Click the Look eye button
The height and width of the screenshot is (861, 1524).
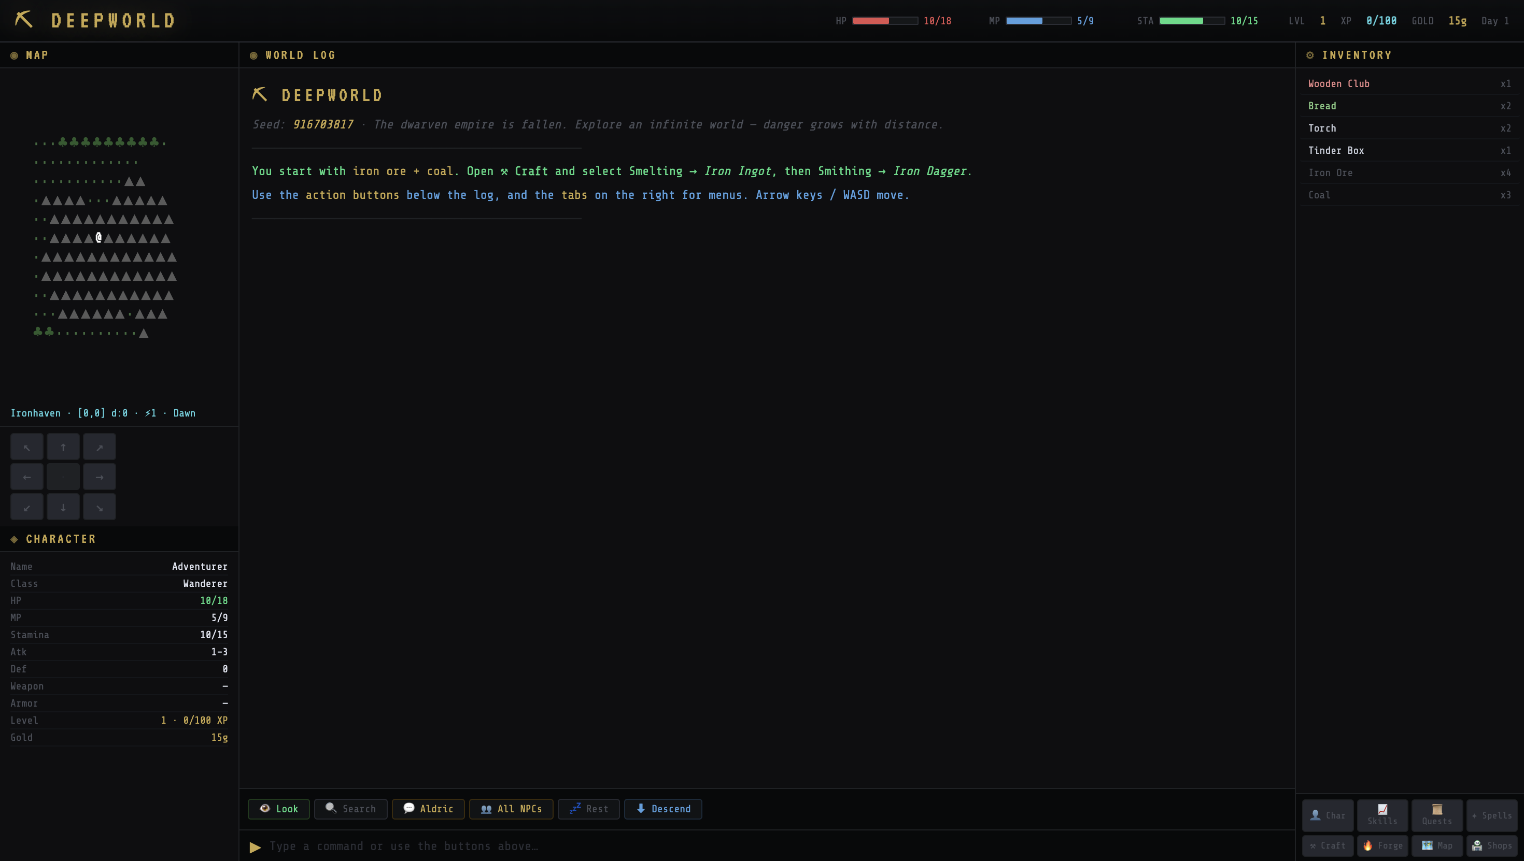[279, 809]
